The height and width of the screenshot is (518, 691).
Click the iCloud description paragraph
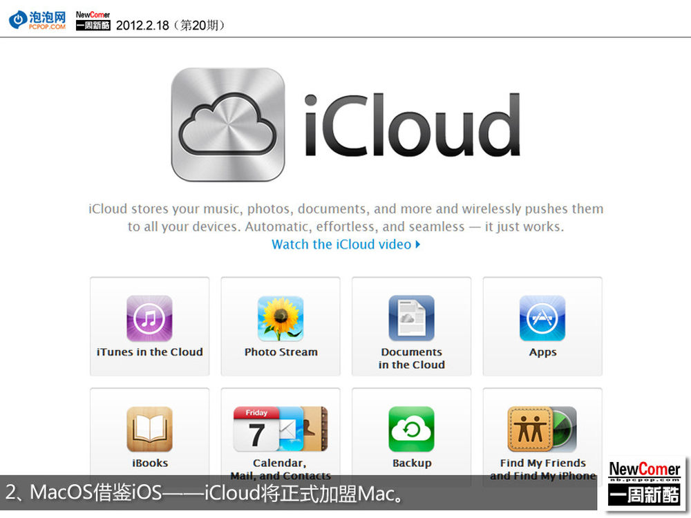[346, 218]
